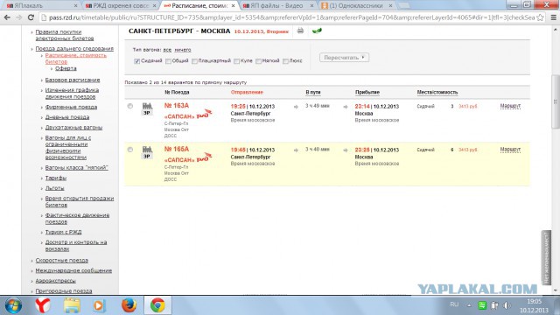
Task: Expand Международное сообщение sidebar section
Action: click(73, 270)
